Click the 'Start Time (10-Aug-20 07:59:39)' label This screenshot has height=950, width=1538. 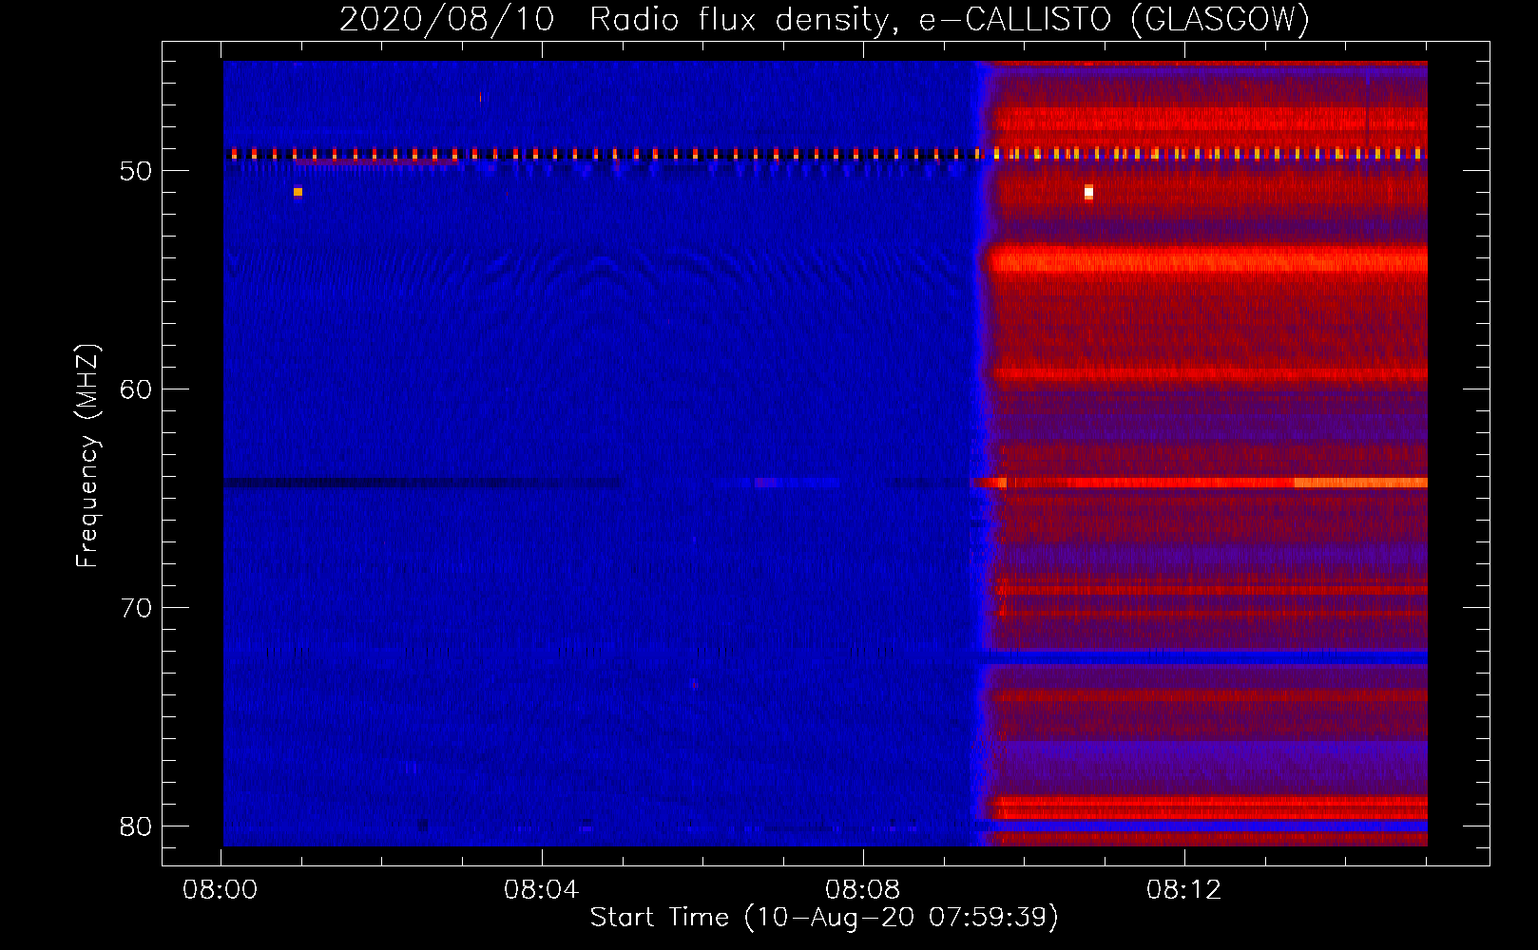[824, 918]
